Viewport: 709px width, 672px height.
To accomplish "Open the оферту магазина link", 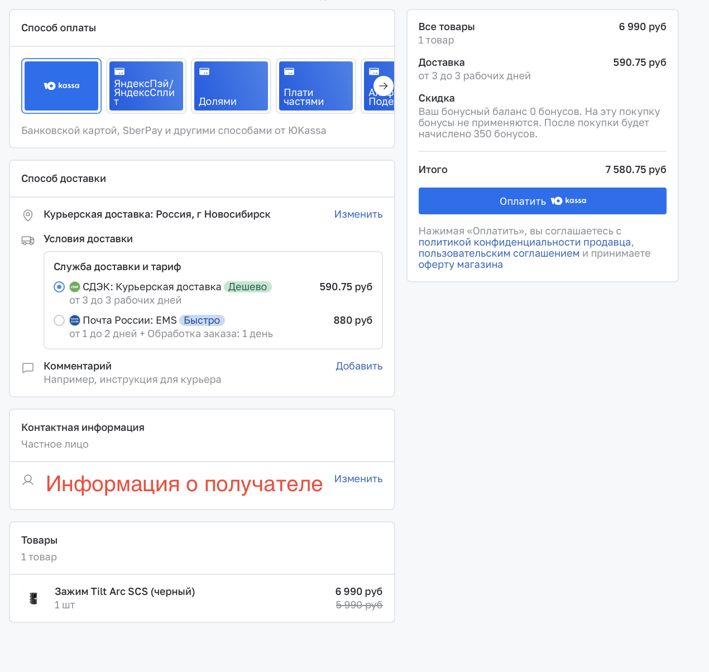I will (461, 265).
